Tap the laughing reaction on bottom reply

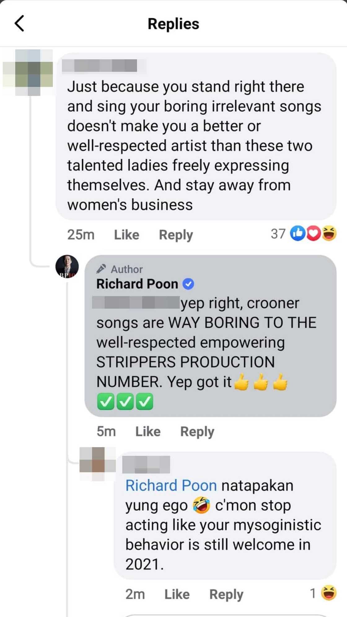(329, 593)
